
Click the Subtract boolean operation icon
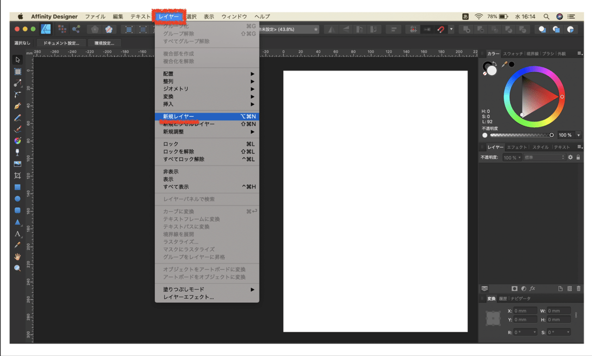click(x=480, y=30)
